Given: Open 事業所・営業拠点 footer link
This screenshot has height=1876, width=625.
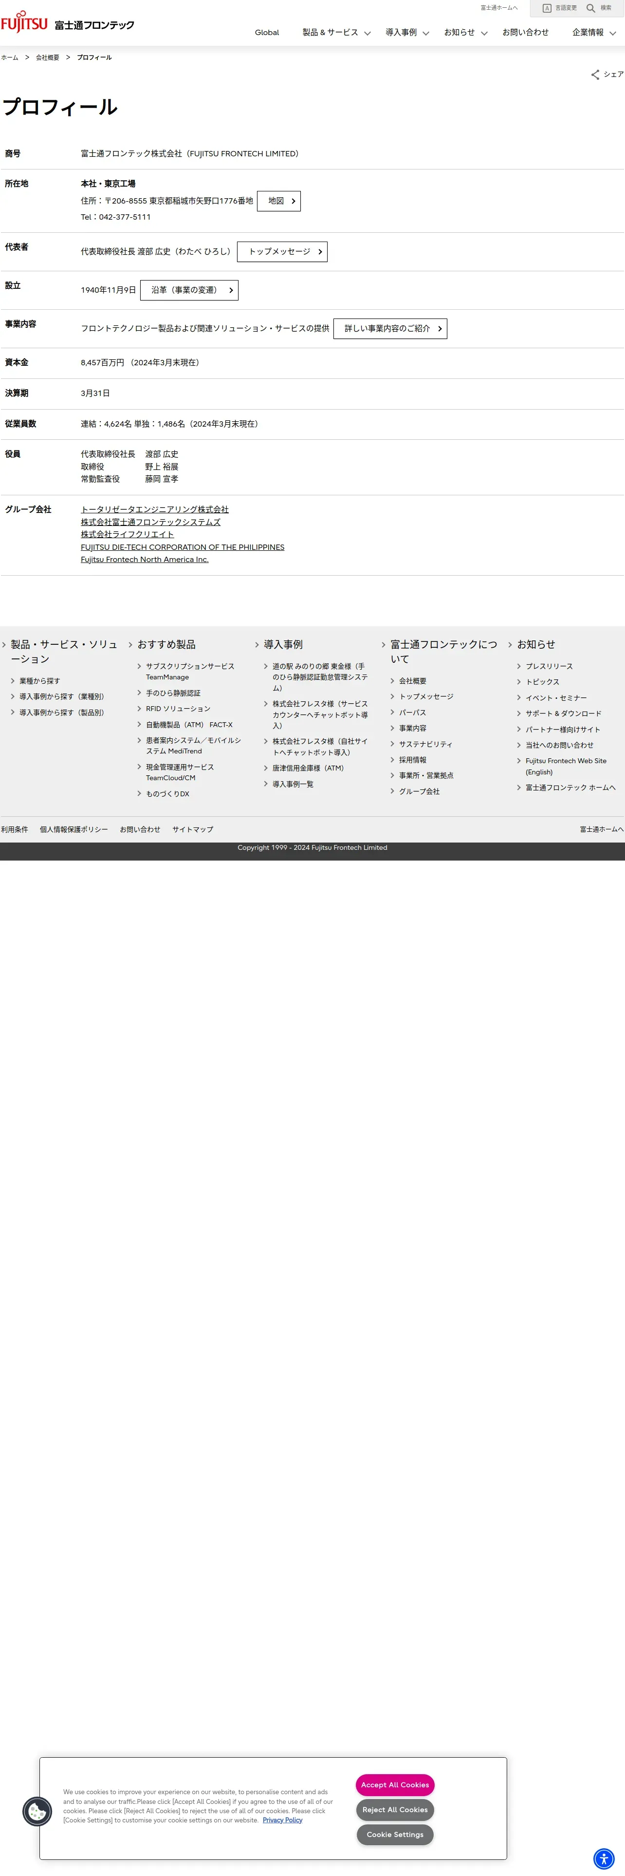Looking at the screenshot, I should (x=426, y=776).
